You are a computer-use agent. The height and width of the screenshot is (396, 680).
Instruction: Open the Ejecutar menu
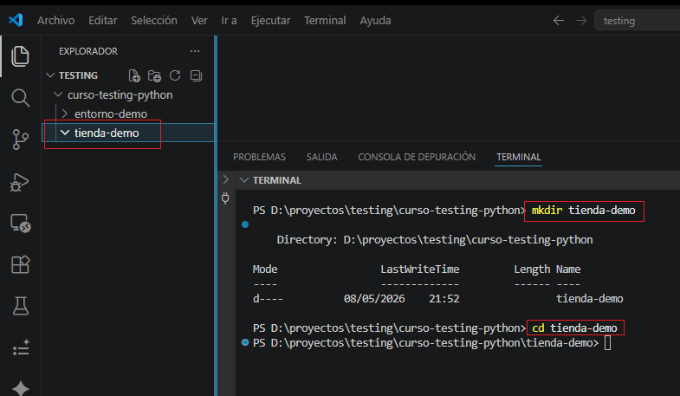coord(270,21)
